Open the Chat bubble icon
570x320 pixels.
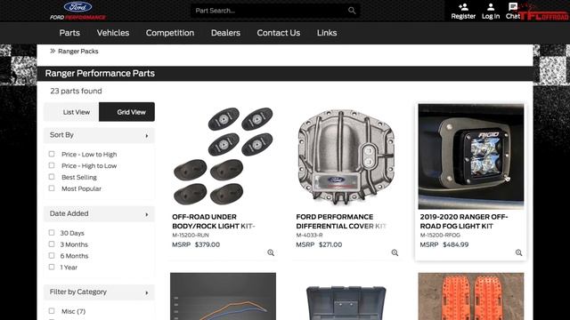tap(513, 7)
